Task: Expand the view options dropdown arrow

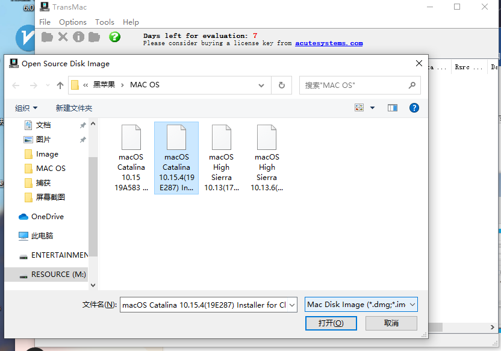Action: pyautogui.click(x=372, y=108)
